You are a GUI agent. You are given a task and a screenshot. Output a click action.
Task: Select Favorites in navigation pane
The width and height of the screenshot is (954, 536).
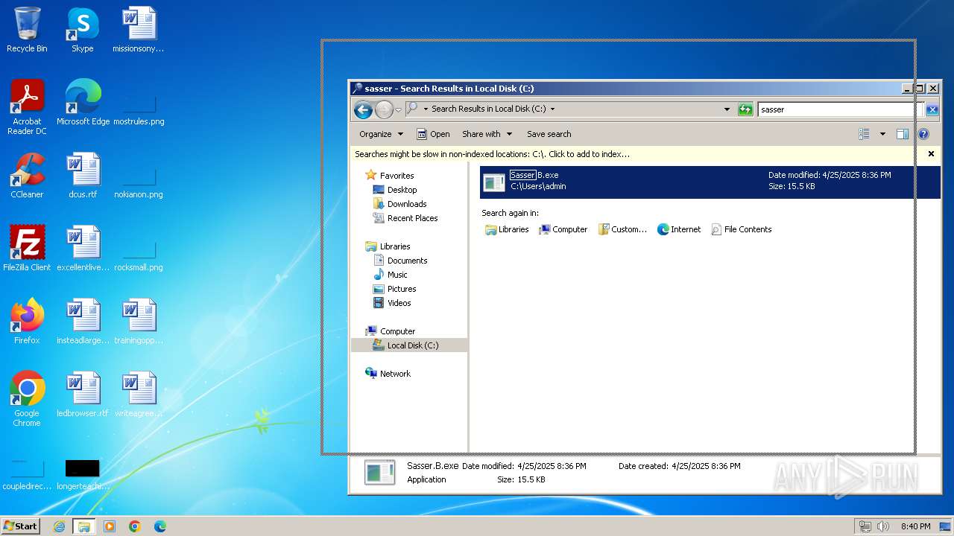tap(397, 176)
